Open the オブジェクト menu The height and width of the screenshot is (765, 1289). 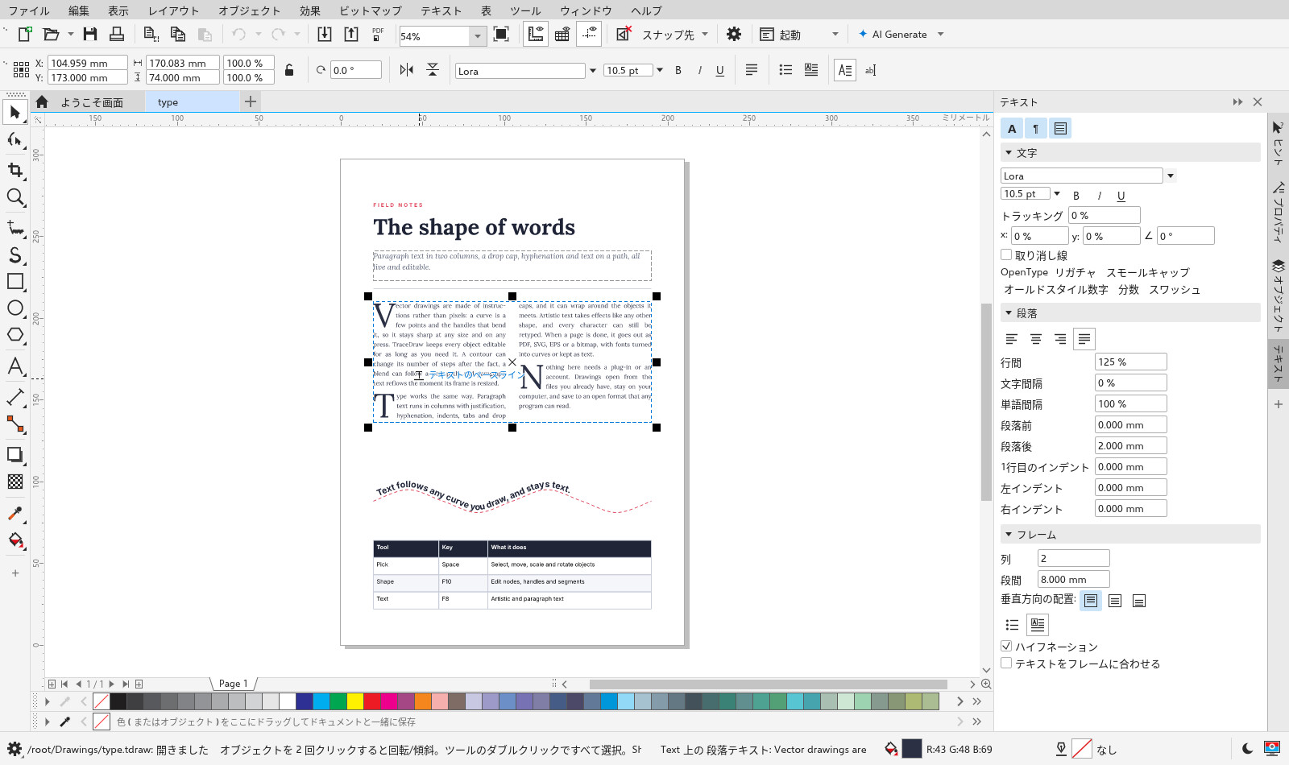click(x=250, y=10)
